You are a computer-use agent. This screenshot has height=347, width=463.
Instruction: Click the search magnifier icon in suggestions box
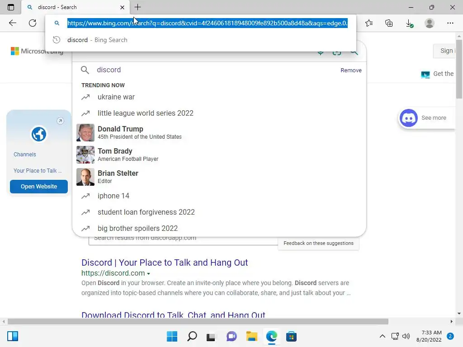tap(85, 70)
